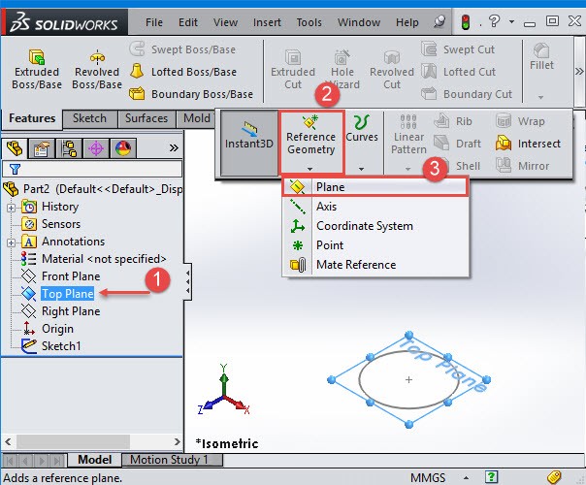The height and width of the screenshot is (485, 586).
Task: Expand the toolbar overflow chevron at right
Action: [x=579, y=71]
